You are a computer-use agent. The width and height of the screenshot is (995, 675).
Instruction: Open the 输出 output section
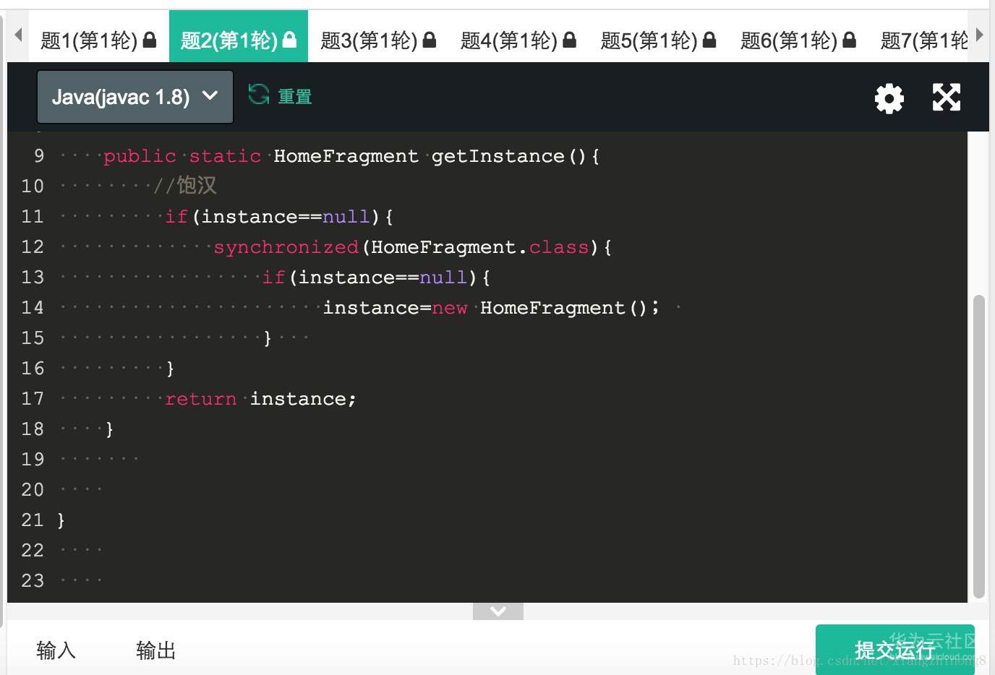click(x=155, y=650)
